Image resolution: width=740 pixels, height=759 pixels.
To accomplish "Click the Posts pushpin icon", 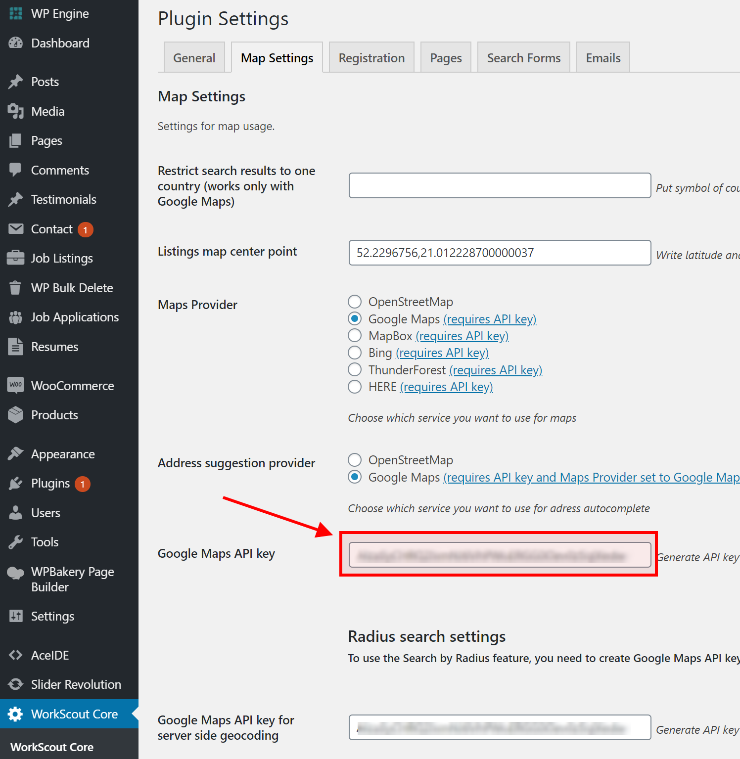I will 16,82.
